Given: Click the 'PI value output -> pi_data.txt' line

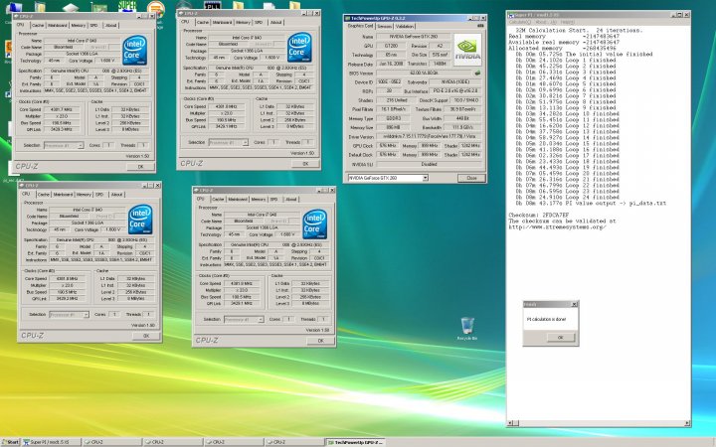Looking at the screenshot, I should (x=591, y=204).
